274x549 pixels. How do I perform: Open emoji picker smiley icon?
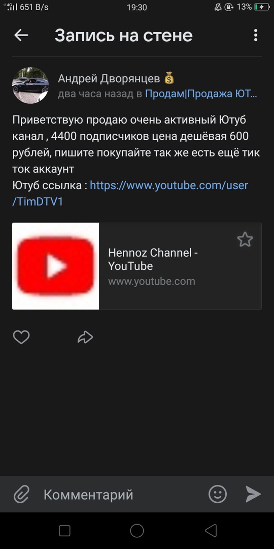(218, 495)
